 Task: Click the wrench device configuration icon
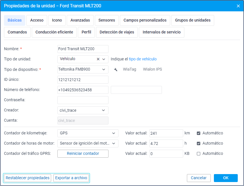(x=116, y=69)
